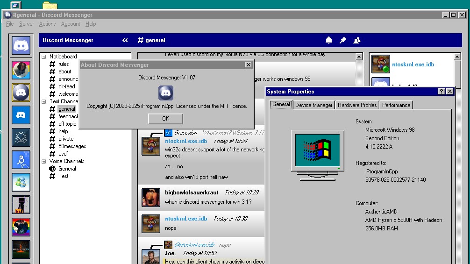
Task: Open the Server menu
Action: point(26,24)
